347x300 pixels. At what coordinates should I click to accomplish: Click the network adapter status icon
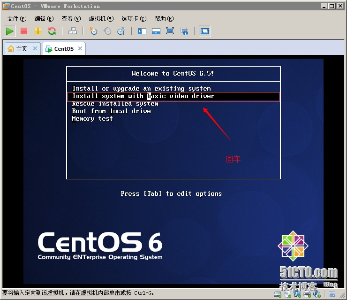click(297, 294)
